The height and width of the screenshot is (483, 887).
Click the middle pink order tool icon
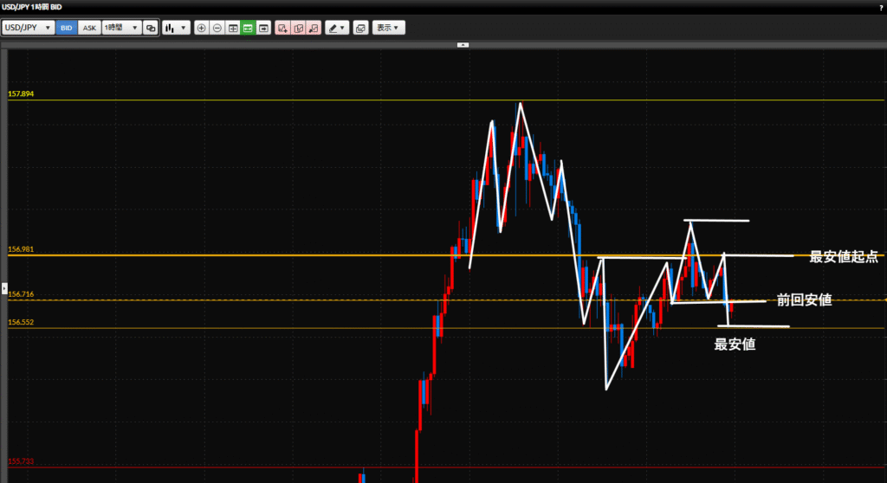[x=298, y=28]
